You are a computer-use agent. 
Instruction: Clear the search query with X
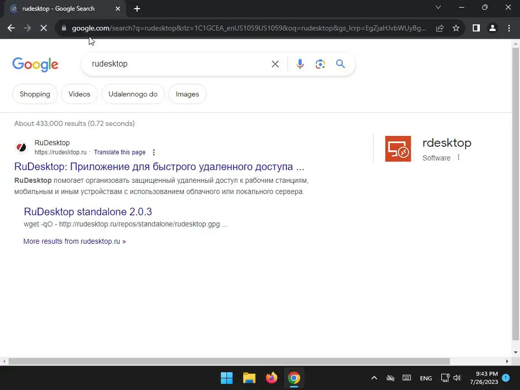point(275,64)
